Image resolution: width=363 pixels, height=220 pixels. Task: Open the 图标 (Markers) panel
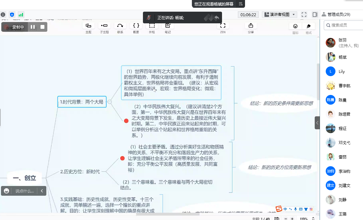point(295,27)
